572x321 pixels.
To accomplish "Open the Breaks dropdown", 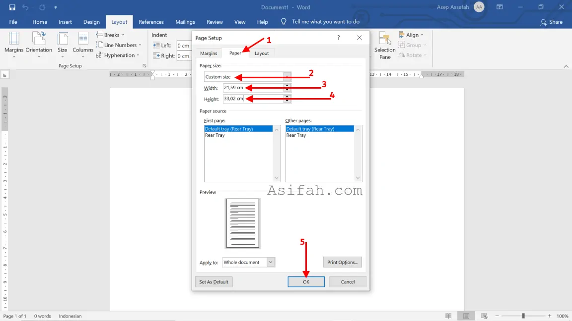I will point(110,35).
